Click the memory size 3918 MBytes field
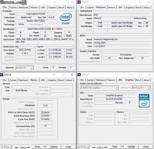Image resolution: width=154 pixels, height=149 pixels. (21, 90)
